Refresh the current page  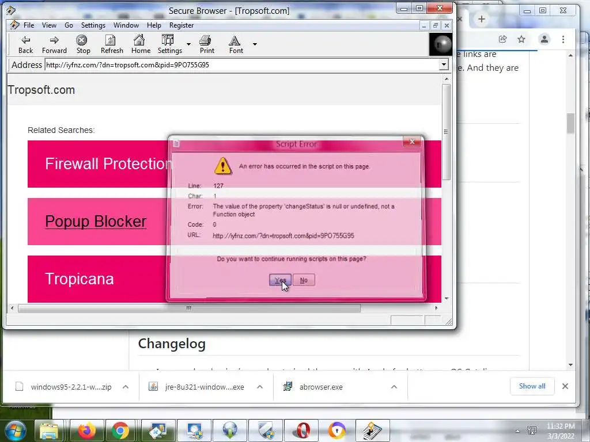(x=112, y=44)
